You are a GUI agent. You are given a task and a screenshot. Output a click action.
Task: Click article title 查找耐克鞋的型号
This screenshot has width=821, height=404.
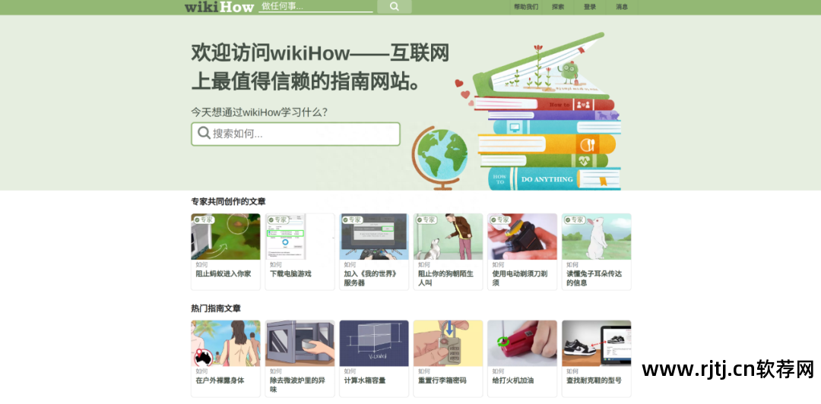coord(594,380)
